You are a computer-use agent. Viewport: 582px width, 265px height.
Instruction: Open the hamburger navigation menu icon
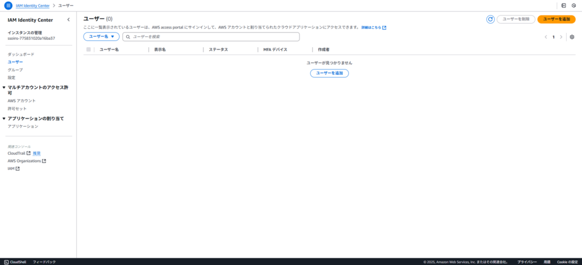pos(8,6)
